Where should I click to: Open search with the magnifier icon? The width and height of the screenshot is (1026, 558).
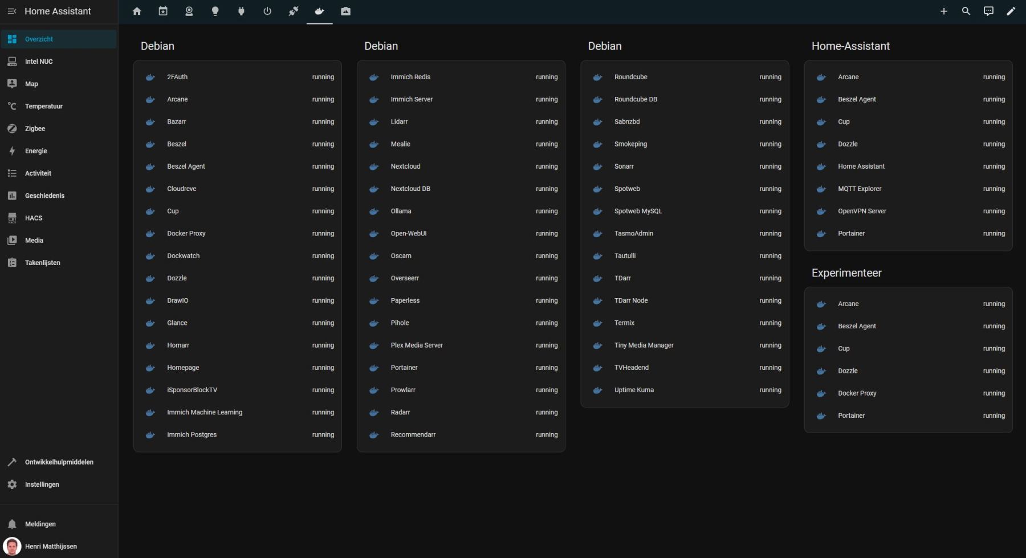[966, 11]
